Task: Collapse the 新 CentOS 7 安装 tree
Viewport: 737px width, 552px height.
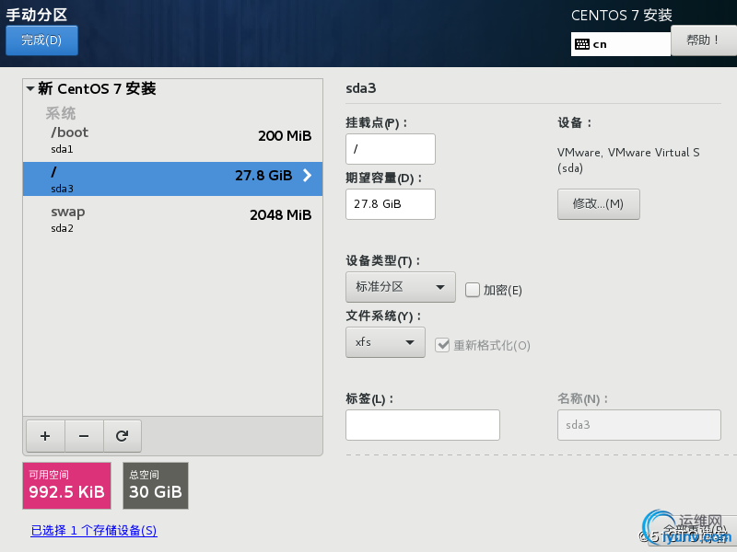Action: 30,88
